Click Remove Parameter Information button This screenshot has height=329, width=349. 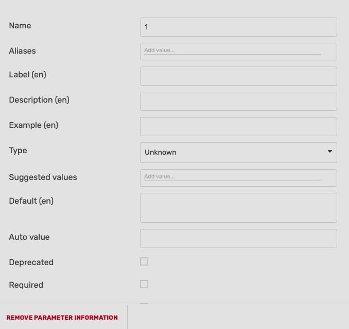coord(62,318)
